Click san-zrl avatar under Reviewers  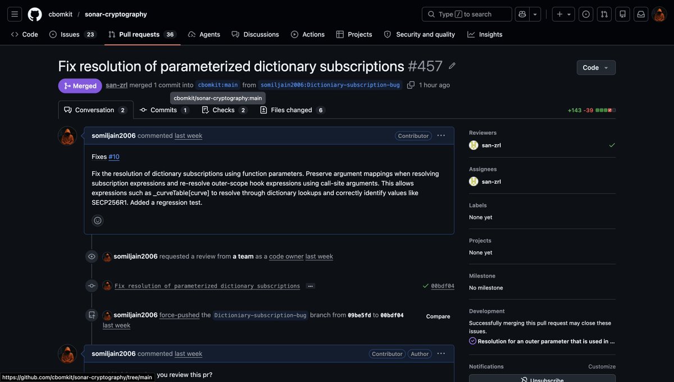pos(473,145)
